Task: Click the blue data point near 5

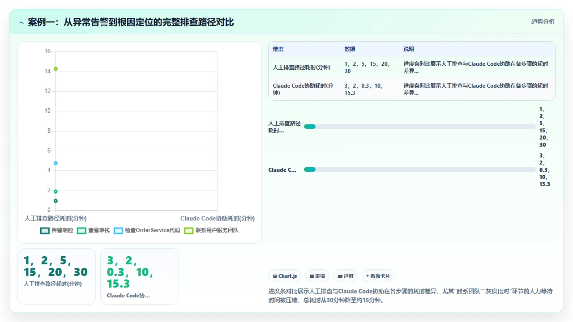Action: 56,163
